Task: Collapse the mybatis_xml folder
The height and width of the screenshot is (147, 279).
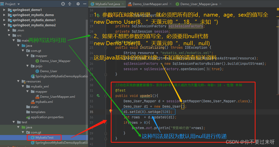Action: click(23, 86)
